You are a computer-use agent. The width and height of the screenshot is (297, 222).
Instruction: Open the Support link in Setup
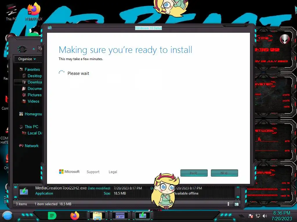pos(93,172)
